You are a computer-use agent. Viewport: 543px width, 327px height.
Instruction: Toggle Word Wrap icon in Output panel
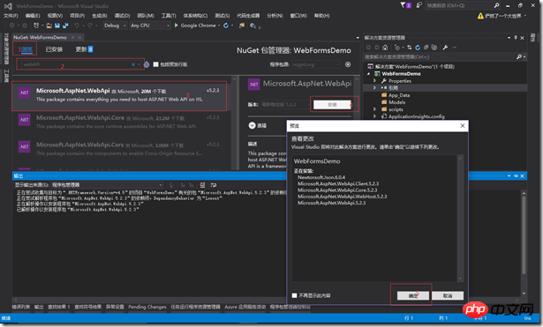[214, 185]
